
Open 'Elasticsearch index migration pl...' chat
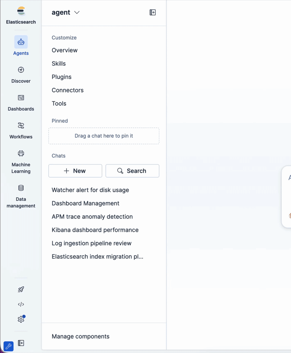[97, 257]
